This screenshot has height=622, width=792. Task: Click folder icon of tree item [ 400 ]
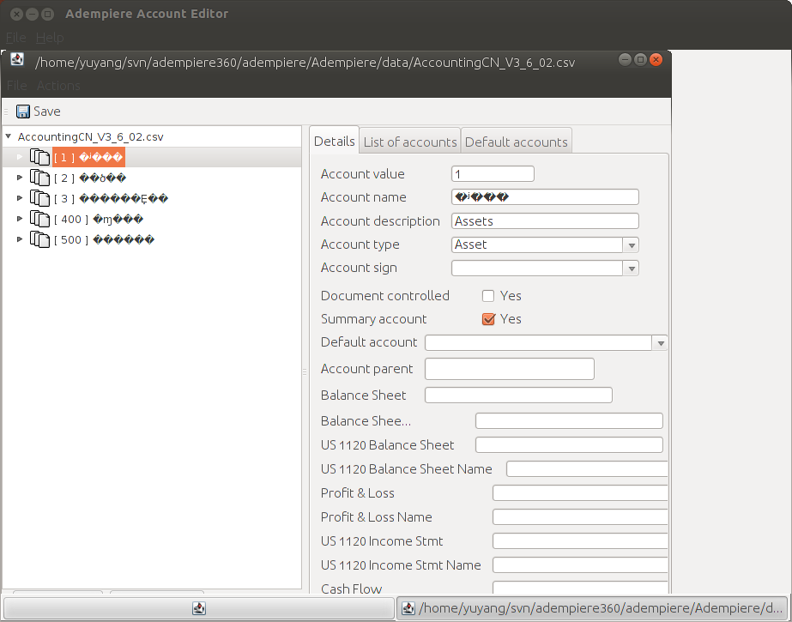tap(40, 219)
